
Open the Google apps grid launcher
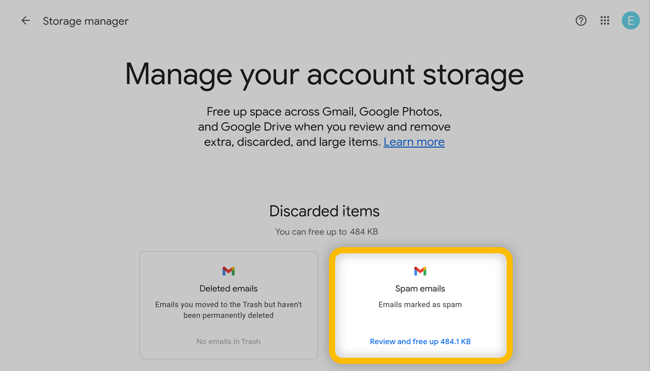605,21
